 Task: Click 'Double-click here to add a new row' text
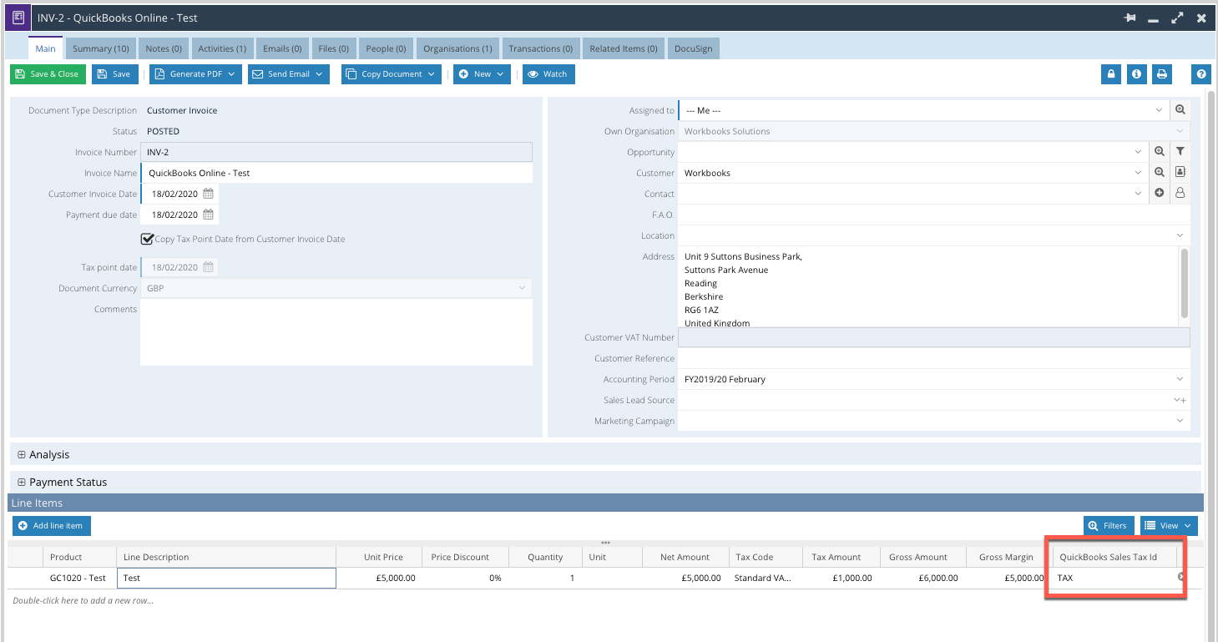pyautogui.click(x=83, y=600)
